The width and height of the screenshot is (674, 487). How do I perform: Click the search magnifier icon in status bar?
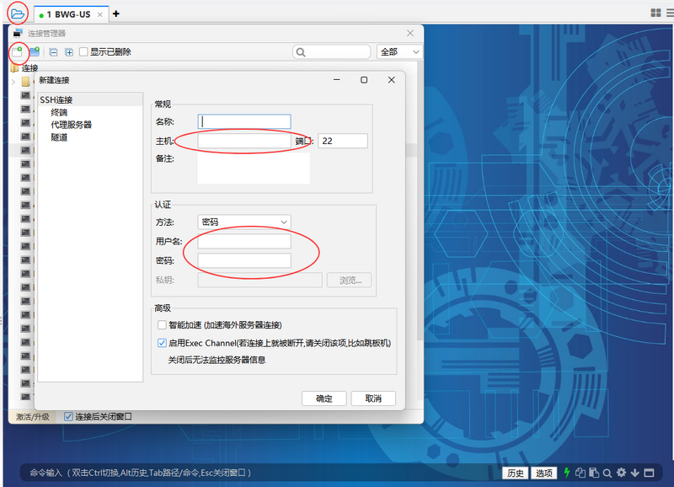pyautogui.click(x=607, y=473)
